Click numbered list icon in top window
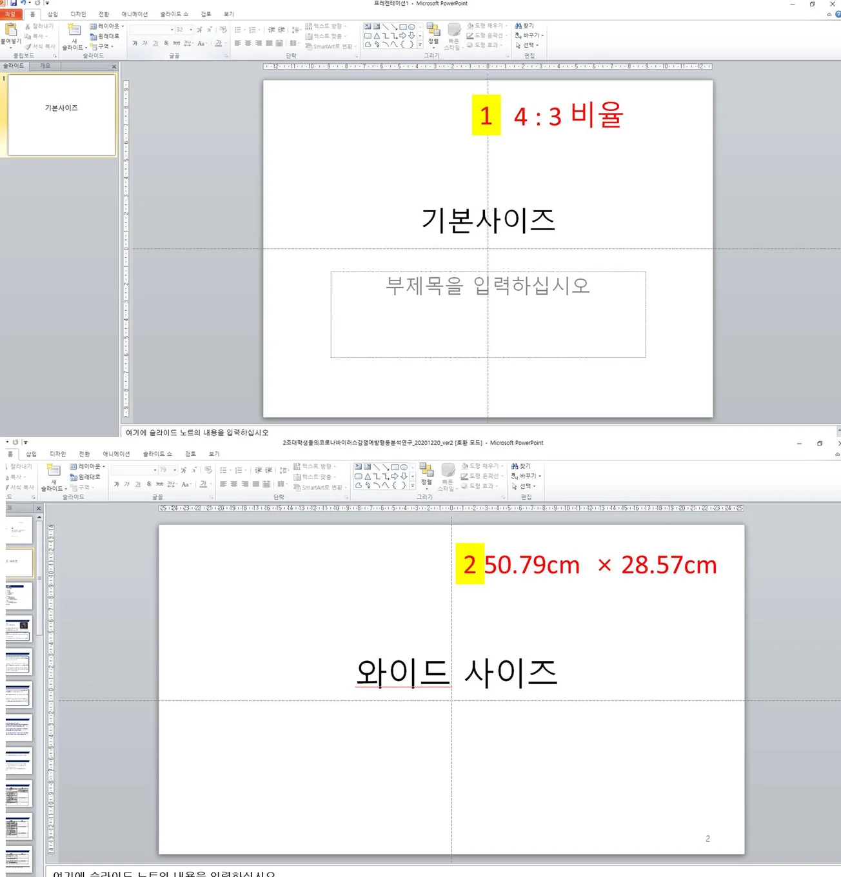The height and width of the screenshot is (877, 841). coord(253,30)
